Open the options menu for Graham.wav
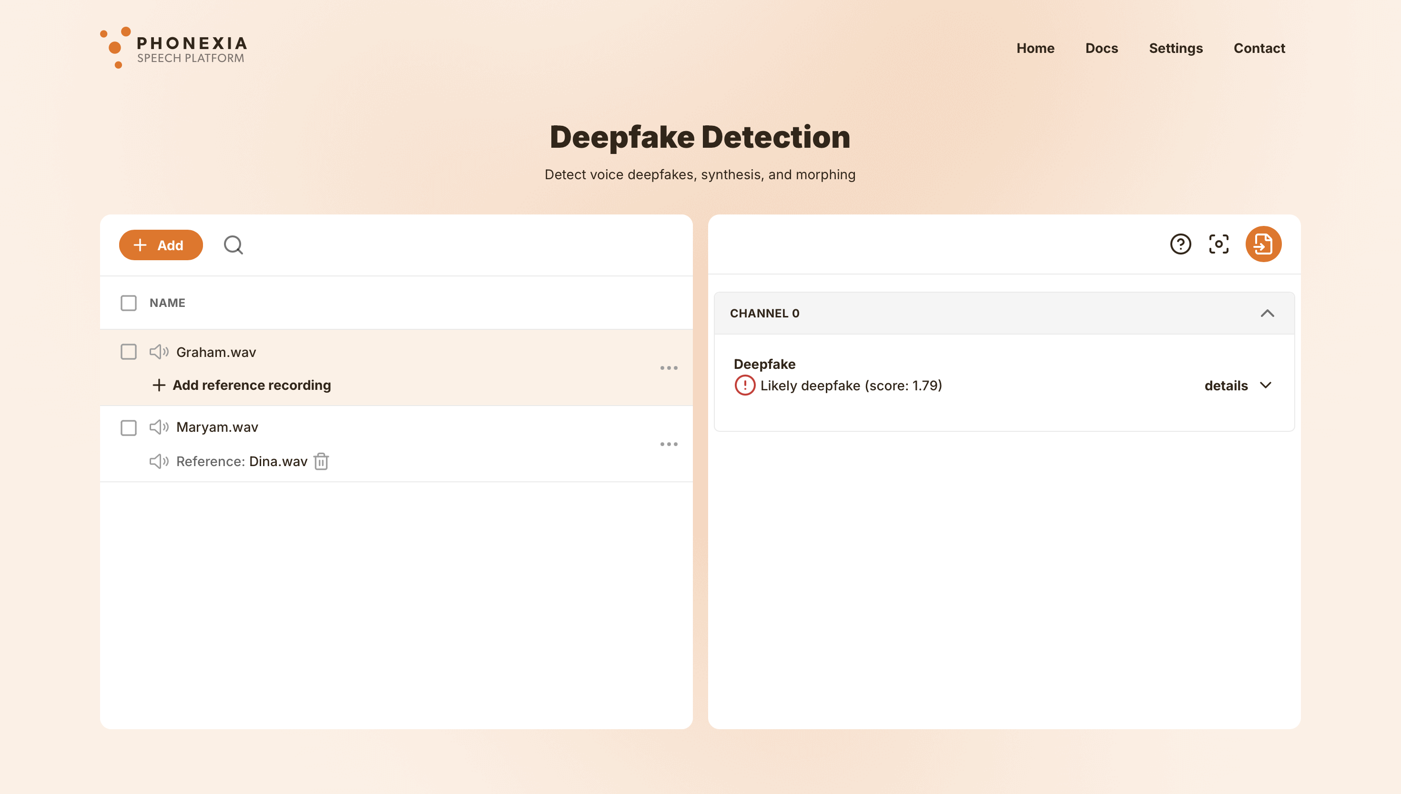This screenshot has height=794, width=1401. tap(669, 367)
